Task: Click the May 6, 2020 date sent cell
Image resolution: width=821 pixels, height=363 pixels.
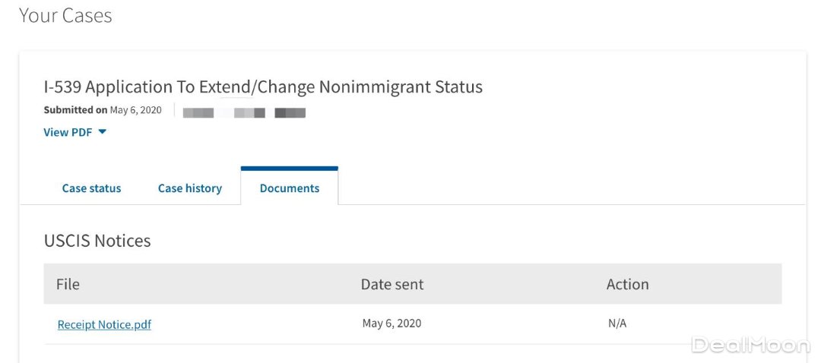Action: pyautogui.click(x=391, y=324)
